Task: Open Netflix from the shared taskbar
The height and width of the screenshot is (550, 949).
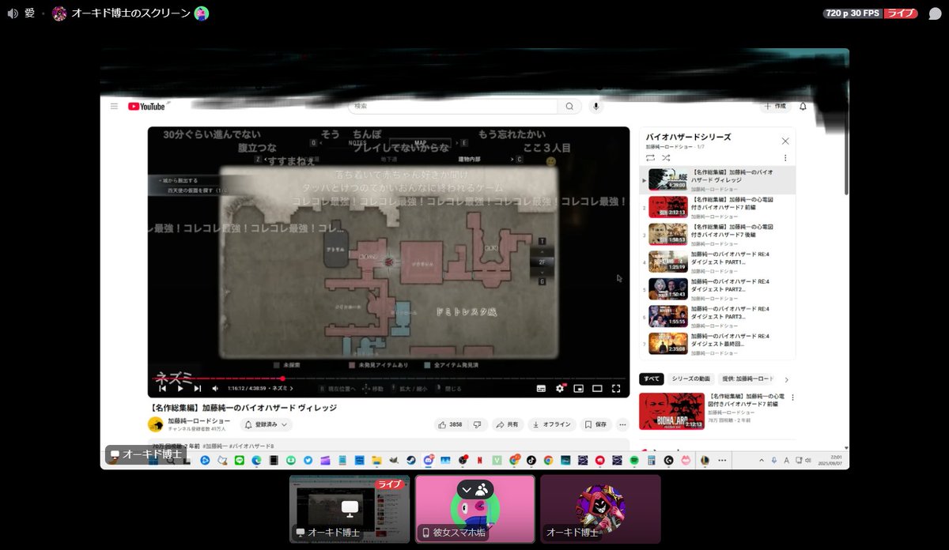Action: tap(479, 460)
